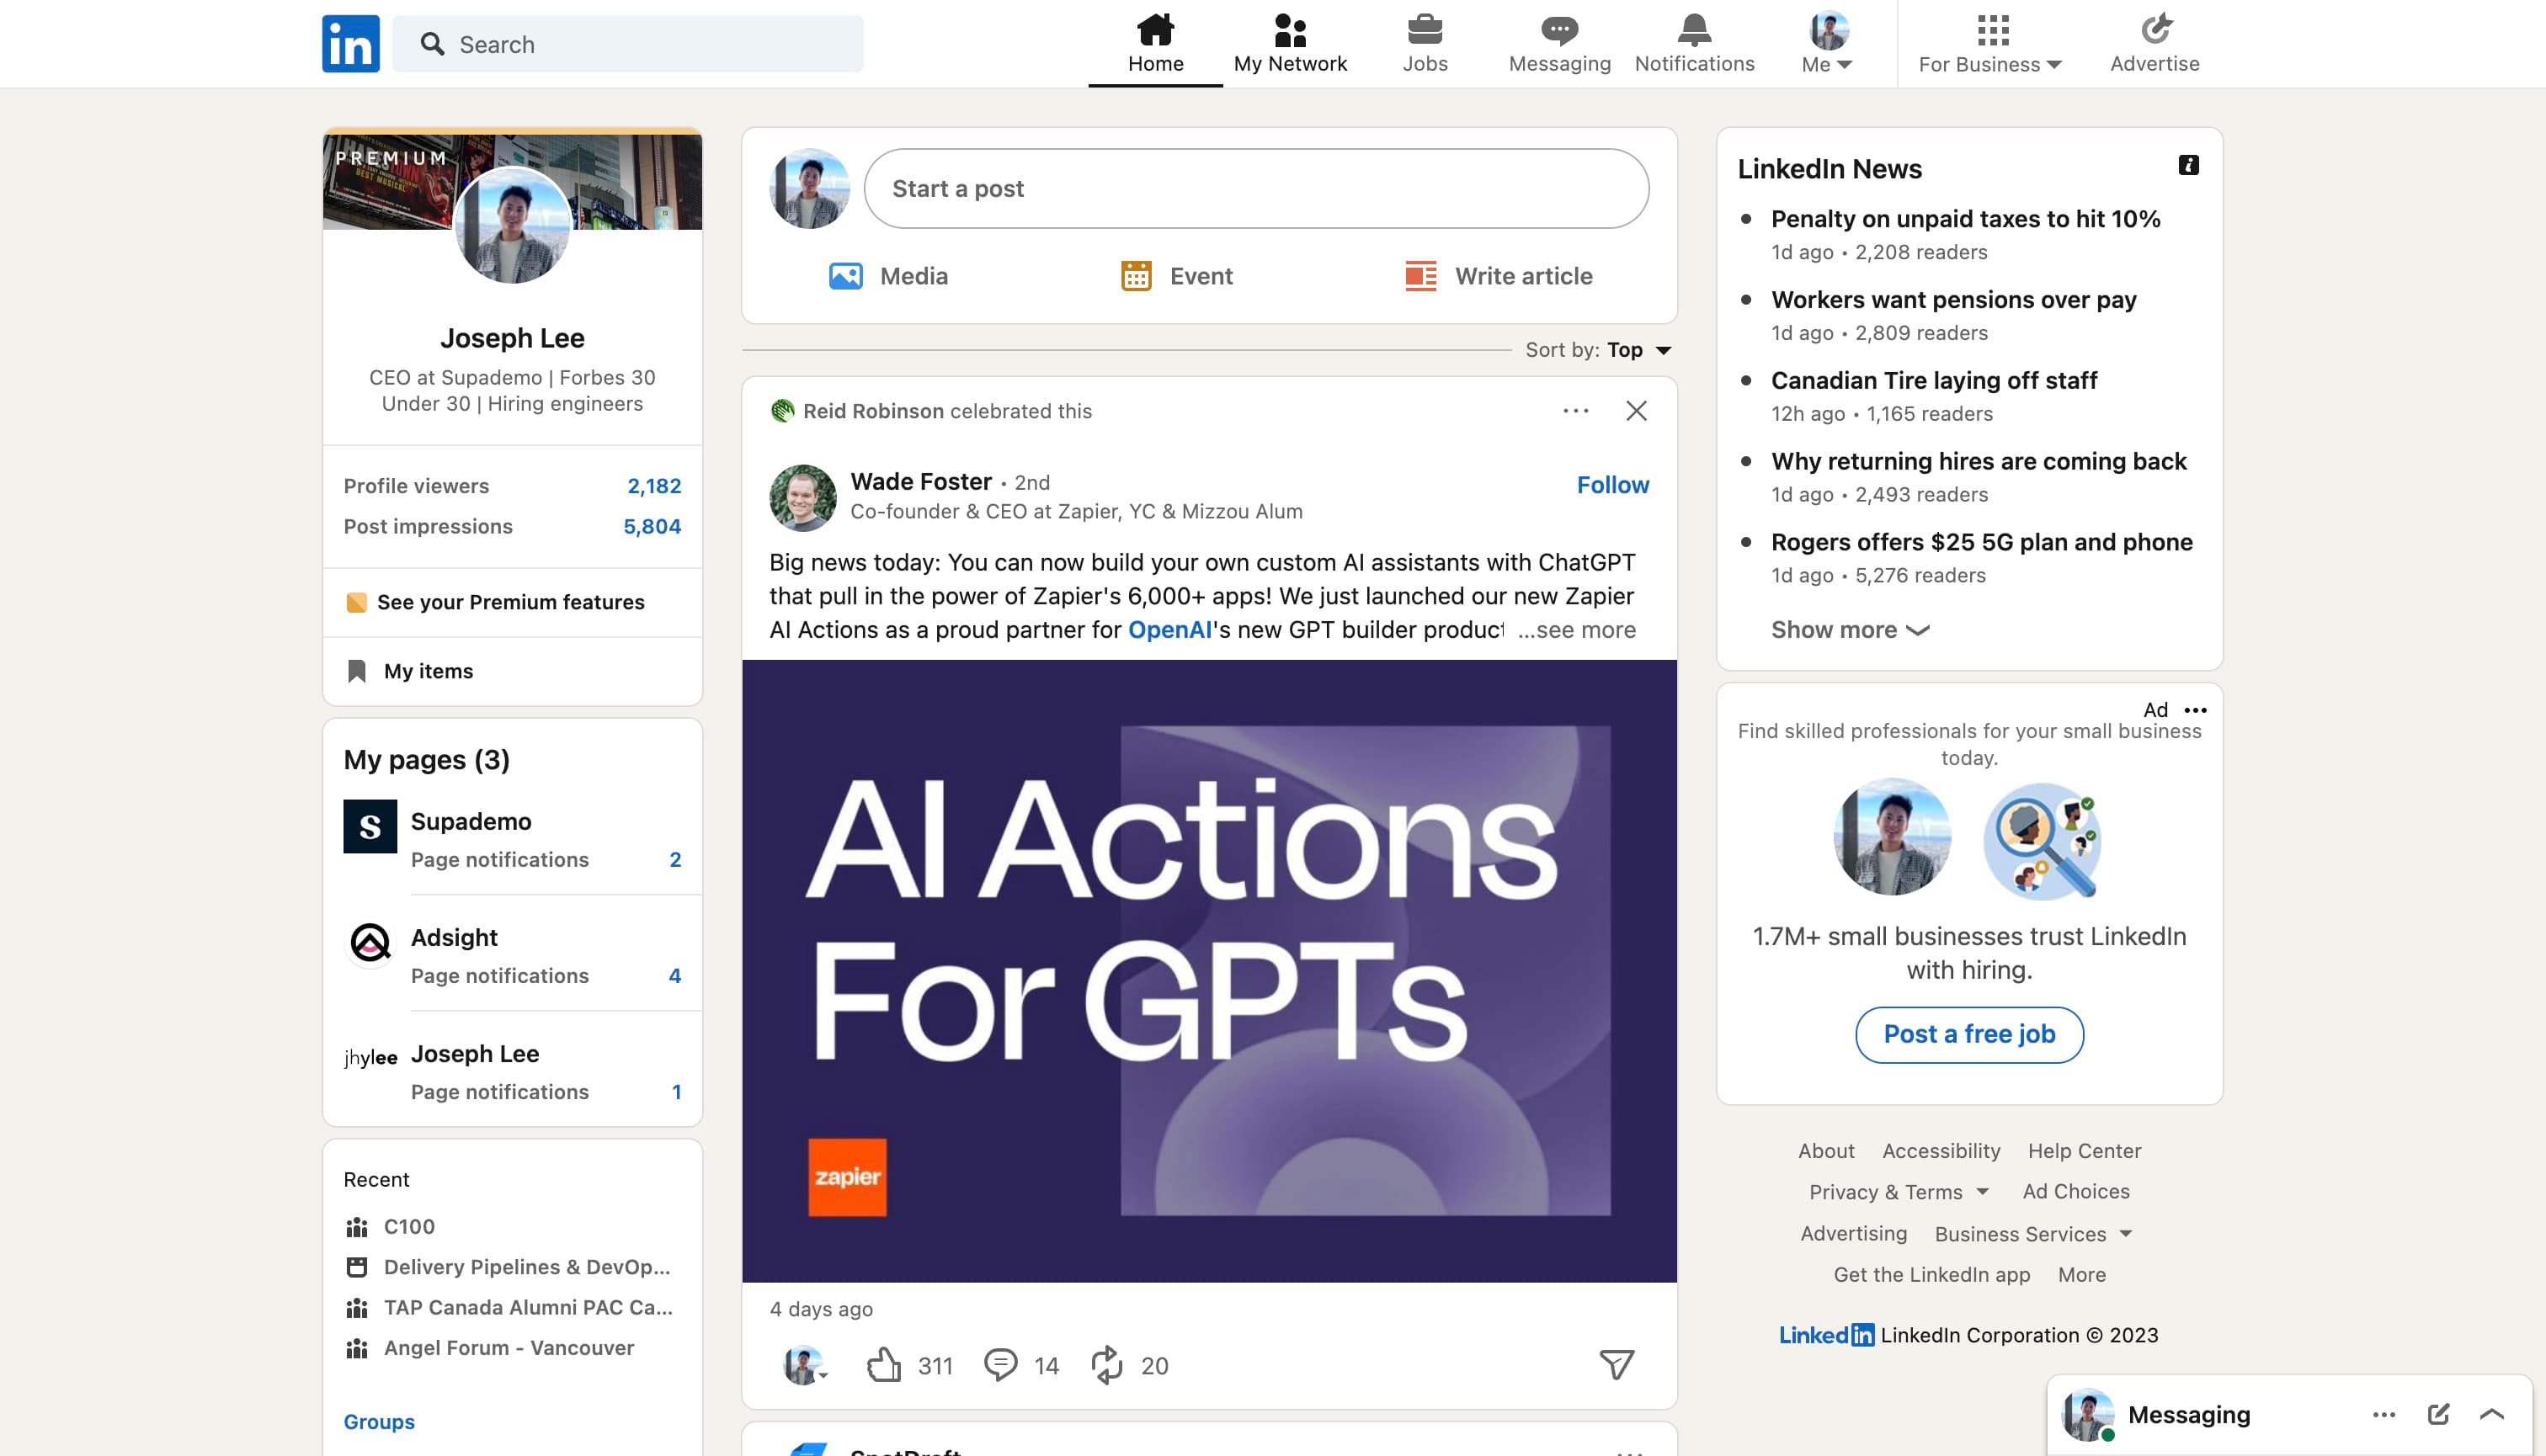Screen dimensions: 2546x1456
Task: Click Start a post box
Action: [x=1256, y=189]
